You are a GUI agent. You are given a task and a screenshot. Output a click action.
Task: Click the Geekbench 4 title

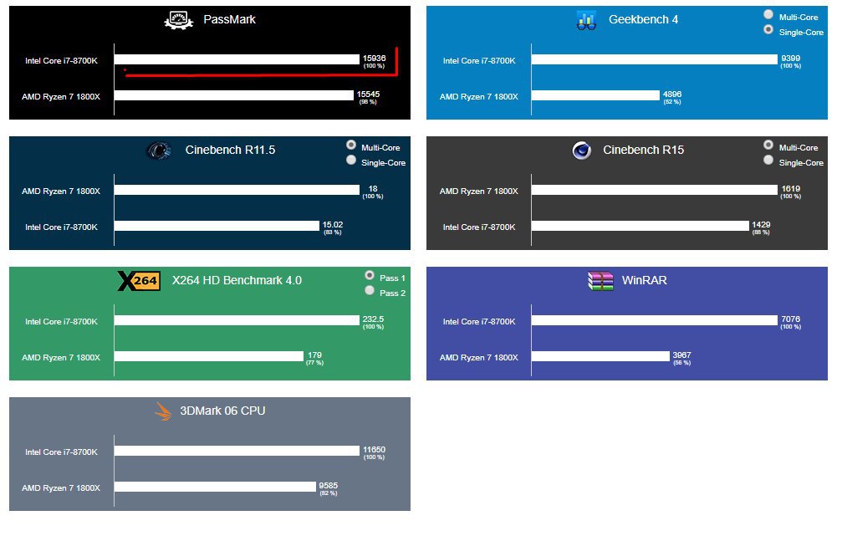(643, 20)
